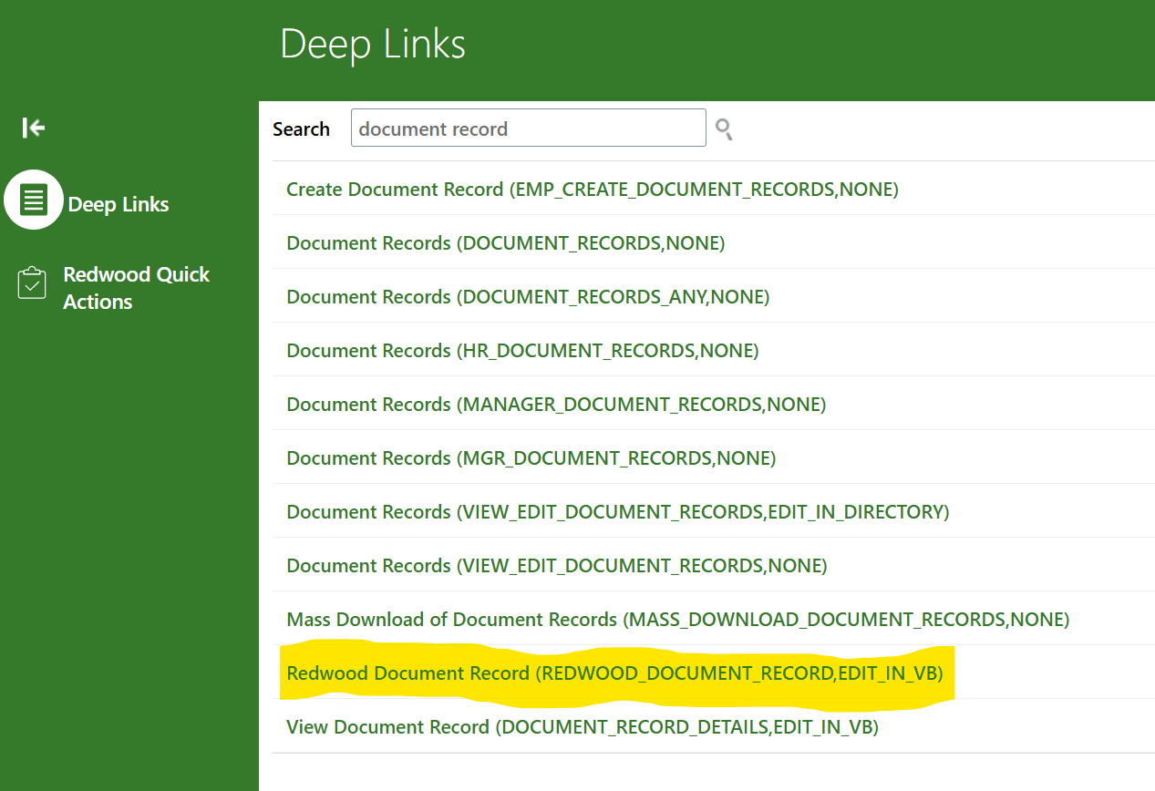The width and height of the screenshot is (1155, 791).
Task: Click the Deep Links page title
Action: tap(372, 43)
